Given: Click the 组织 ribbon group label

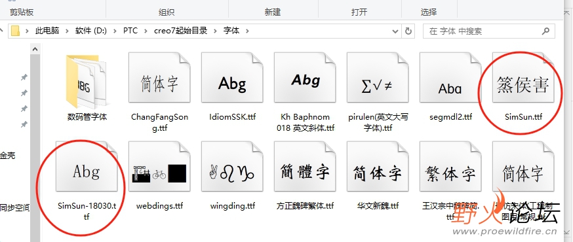Looking at the screenshot, I should [x=167, y=12].
